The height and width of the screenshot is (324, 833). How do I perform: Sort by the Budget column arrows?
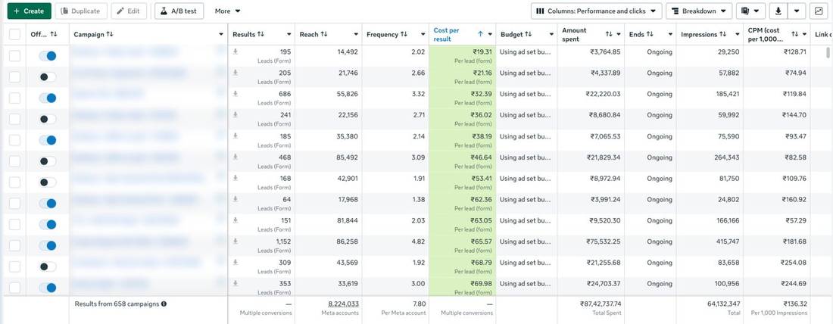tap(528, 34)
